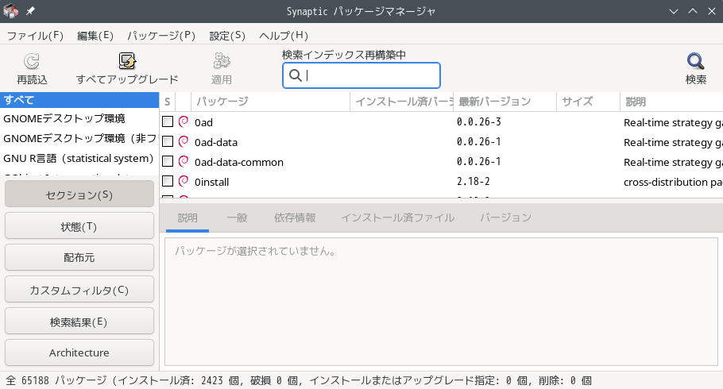Click the すべてアップグレード upgrade-all icon
This screenshot has height=389, width=723.
click(x=127, y=61)
